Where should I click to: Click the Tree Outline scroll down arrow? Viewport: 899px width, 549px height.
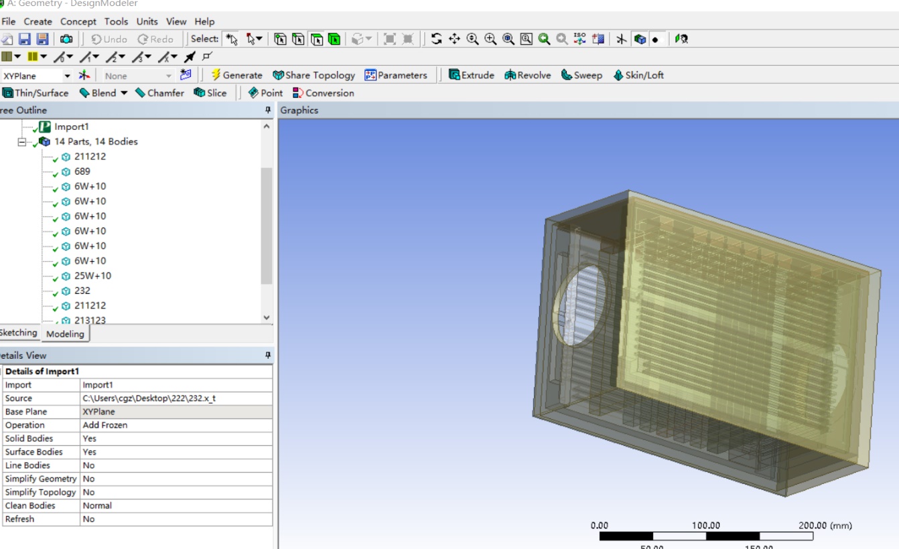pos(267,317)
